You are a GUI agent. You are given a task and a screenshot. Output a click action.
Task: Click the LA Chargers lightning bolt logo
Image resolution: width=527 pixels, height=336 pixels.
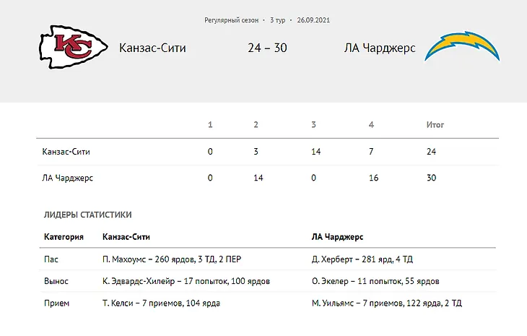pyautogui.click(x=462, y=46)
